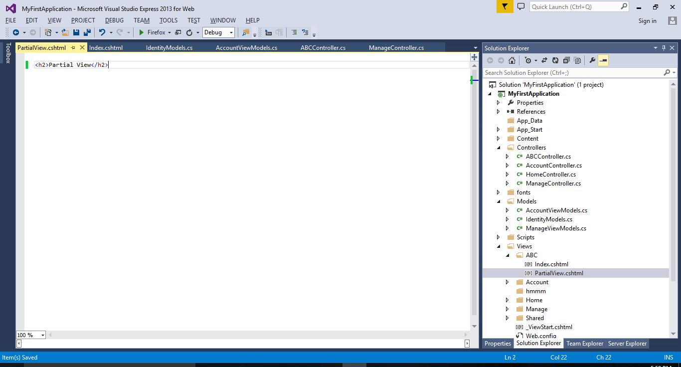Open the DEBUG menu
The image size is (681, 367).
pyautogui.click(x=114, y=20)
